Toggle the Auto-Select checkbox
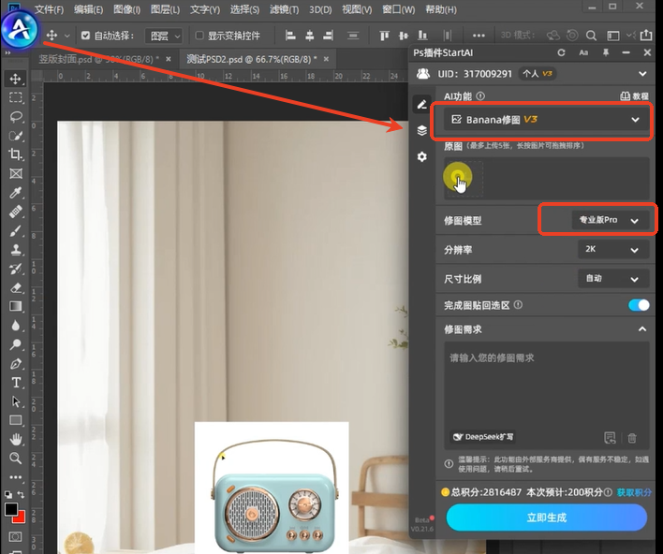Image resolution: width=663 pixels, height=554 pixels. [85, 36]
